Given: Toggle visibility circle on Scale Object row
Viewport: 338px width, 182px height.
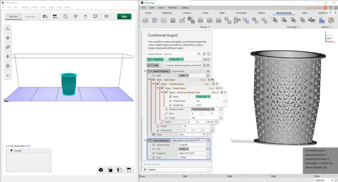Looking at the screenshot, I should point(212,80).
